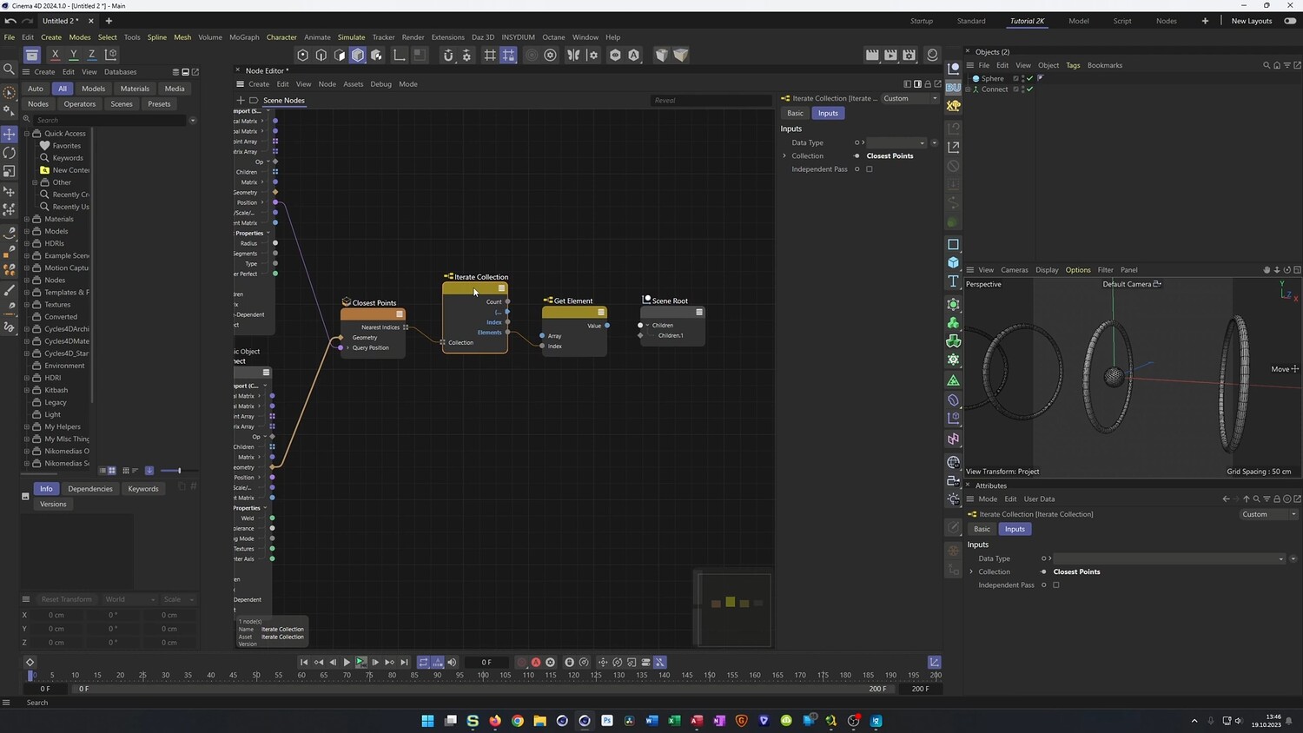Open File Explorer from the taskbar
This screenshot has width=1303, height=733.
point(539,720)
